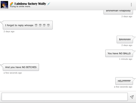This screenshot has width=136, height=103.
Task: Click the syringe emoji in chat title
Action: [x=49, y=4]
